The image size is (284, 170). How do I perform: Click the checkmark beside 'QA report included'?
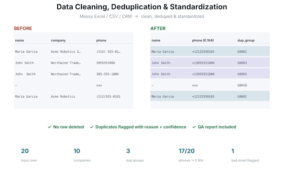point(194,127)
